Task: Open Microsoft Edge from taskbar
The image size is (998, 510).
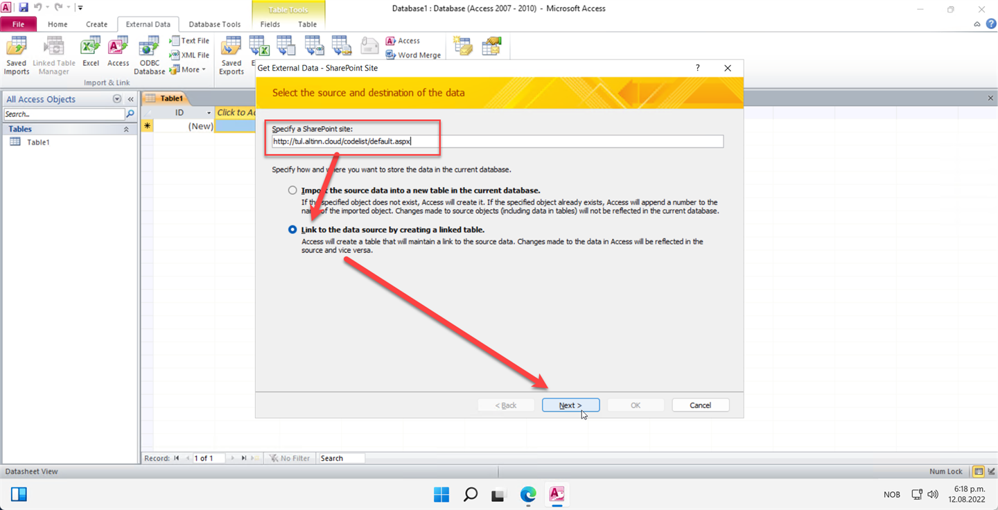Action: pyautogui.click(x=528, y=494)
